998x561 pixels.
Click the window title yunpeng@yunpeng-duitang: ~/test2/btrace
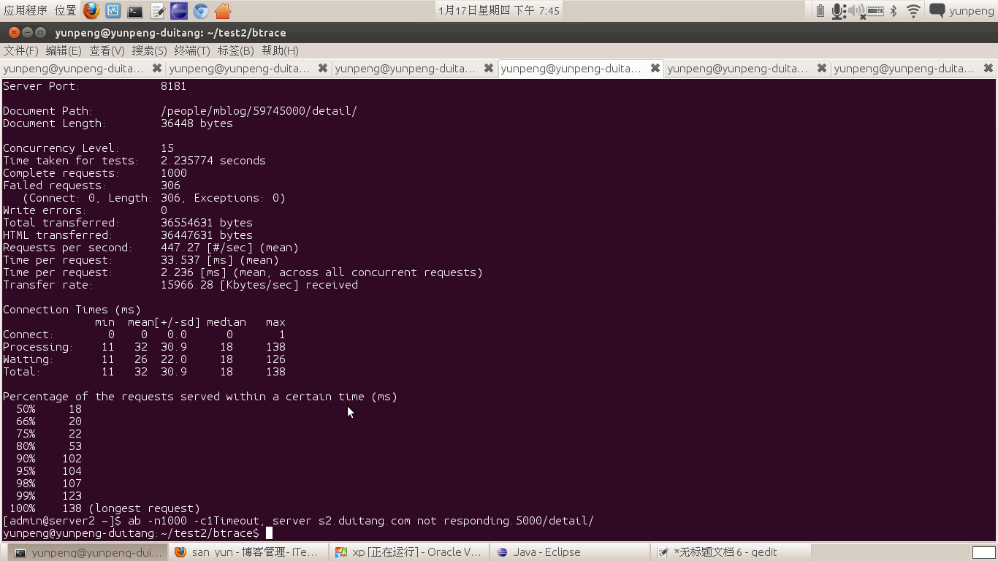point(170,33)
